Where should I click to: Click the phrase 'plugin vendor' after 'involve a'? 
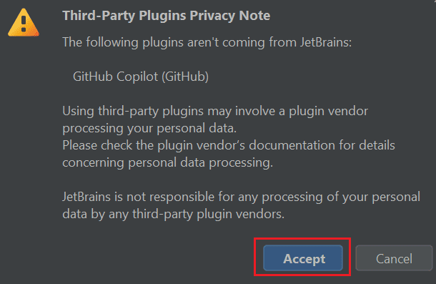tap(328, 111)
